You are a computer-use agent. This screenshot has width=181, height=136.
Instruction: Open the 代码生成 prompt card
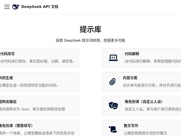pos(39,82)
